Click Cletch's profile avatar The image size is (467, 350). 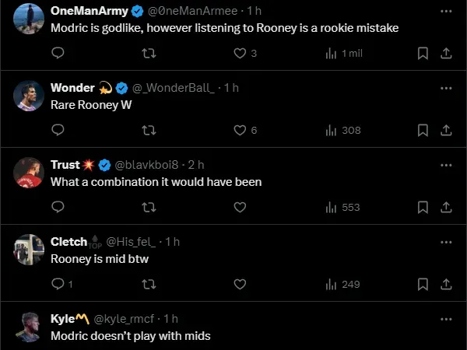click(x=29, y=249)
